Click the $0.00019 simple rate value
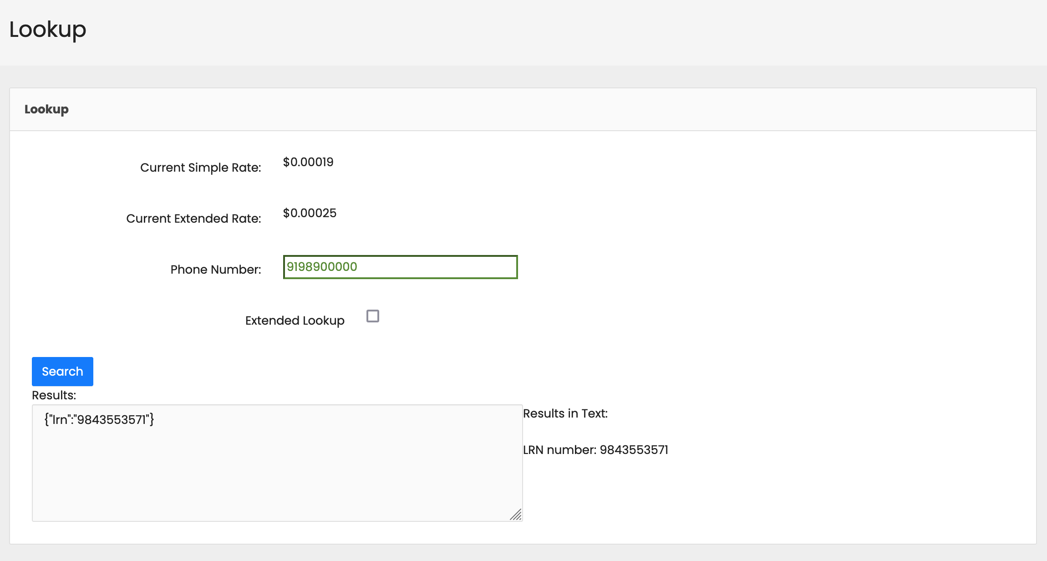 click(308, 162)
